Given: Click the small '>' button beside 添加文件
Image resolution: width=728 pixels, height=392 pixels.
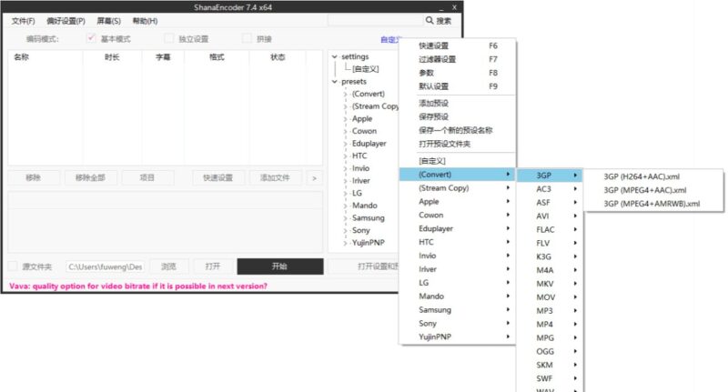Looking at the screenshot, I should point(314,177).
